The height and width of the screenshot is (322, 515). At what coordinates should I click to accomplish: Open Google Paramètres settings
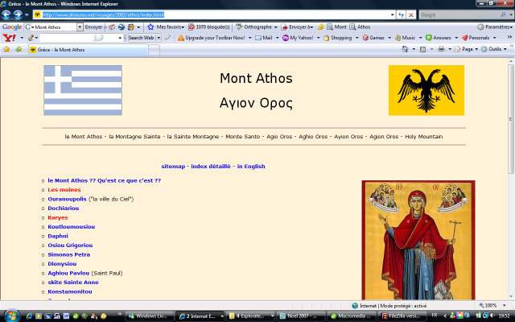496,27
